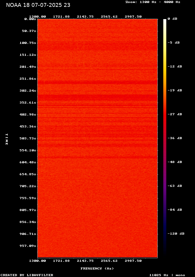Screen dimensions: 195x277
Task: Click the FREQUENCY (Hz) axis label
Action: coord(97,268)
